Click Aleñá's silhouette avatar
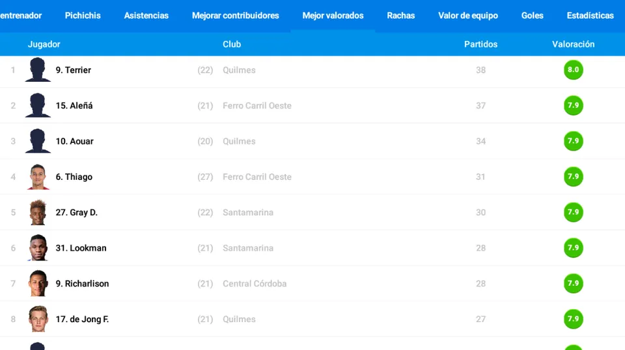This screenshot has width=625, height=350. 38,105
